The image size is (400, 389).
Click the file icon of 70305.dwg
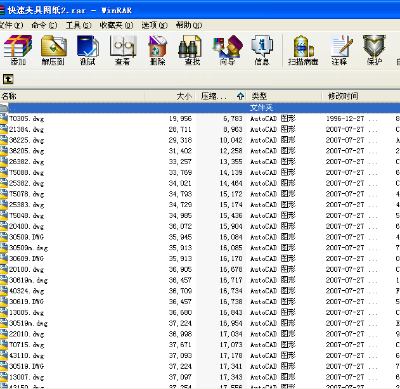point(4,118)
